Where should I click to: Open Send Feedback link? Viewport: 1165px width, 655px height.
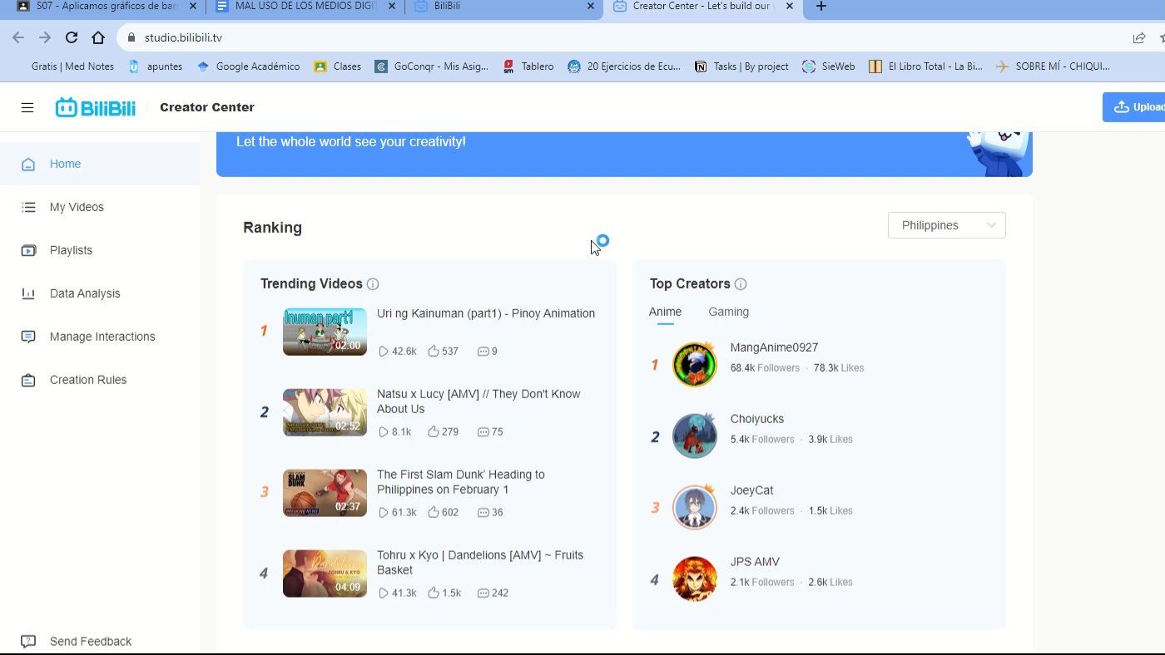coord(90,641)
